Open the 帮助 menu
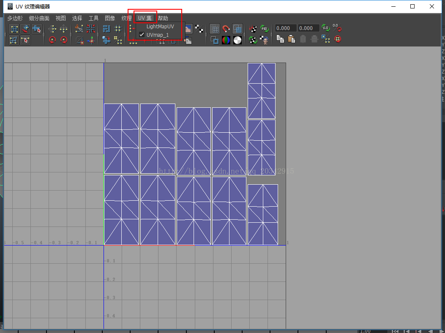The height and width of the screenshot is (333, 445). (163, 18)
